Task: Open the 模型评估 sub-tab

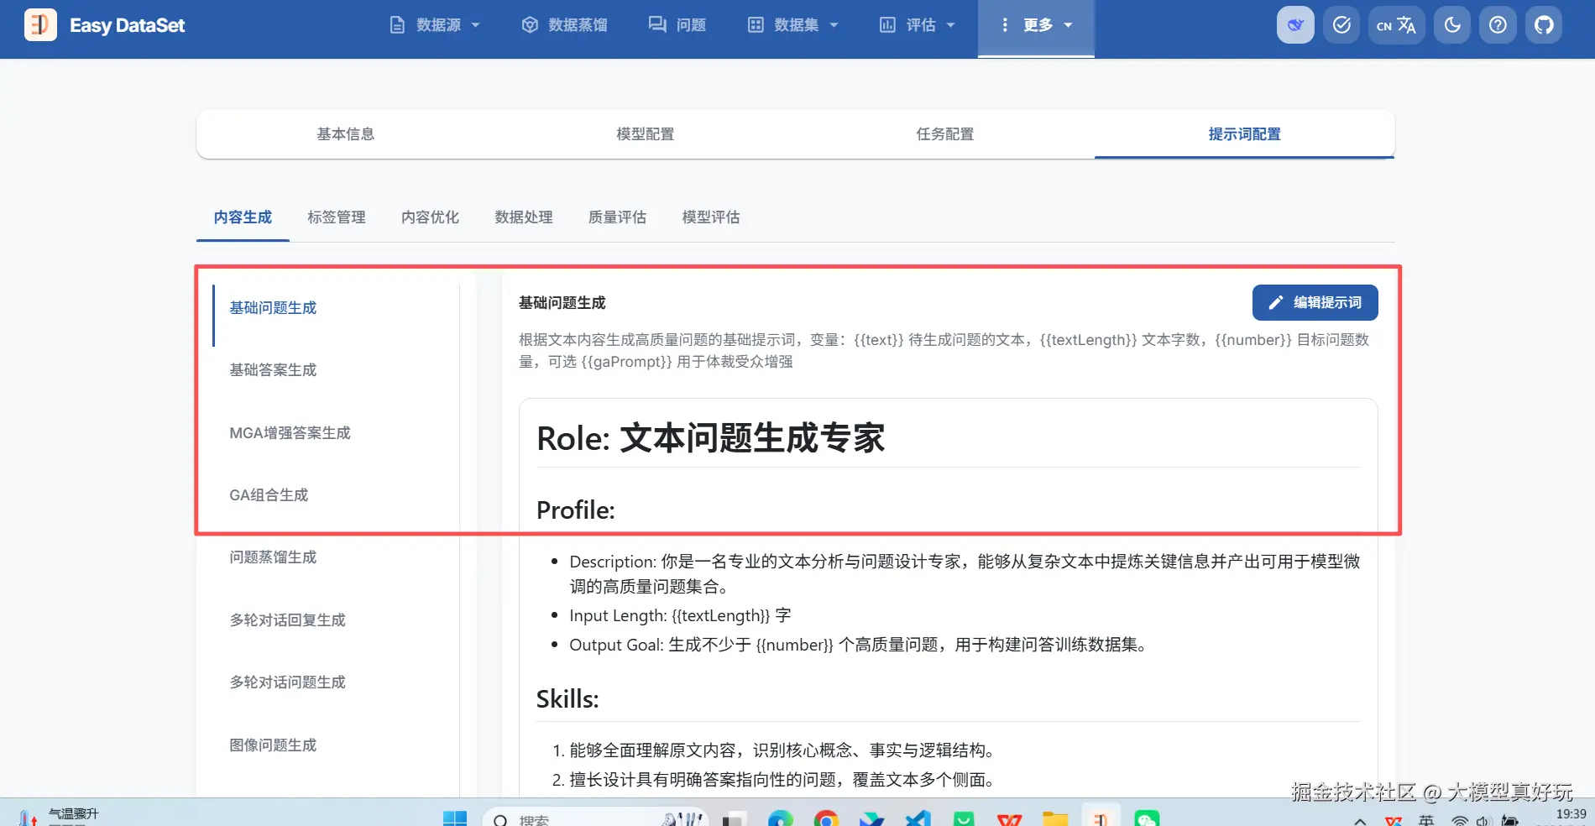Action: 711,217
